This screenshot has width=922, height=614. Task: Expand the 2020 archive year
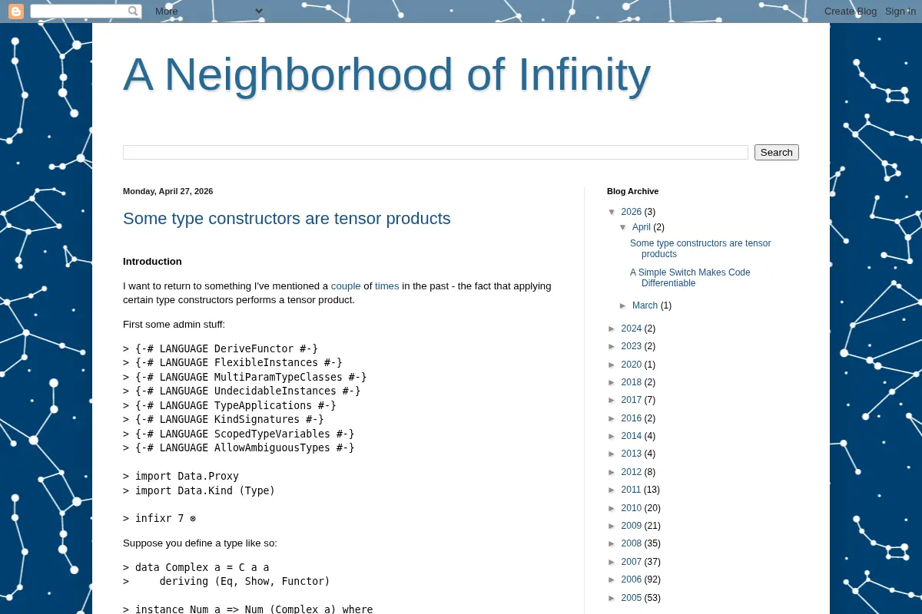click(612, 365)
